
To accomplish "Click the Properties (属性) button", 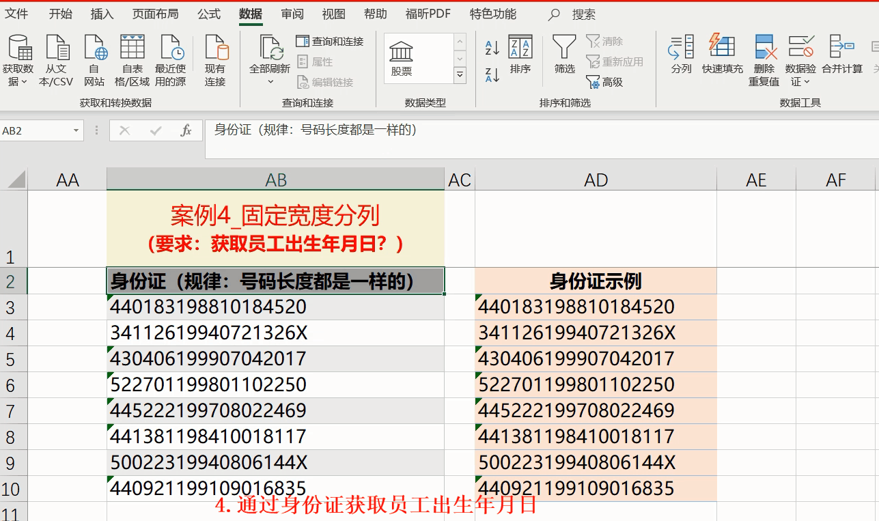I will (315, 62).
